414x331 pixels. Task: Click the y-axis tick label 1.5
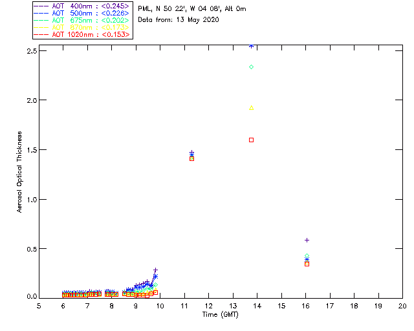point(32,150)
